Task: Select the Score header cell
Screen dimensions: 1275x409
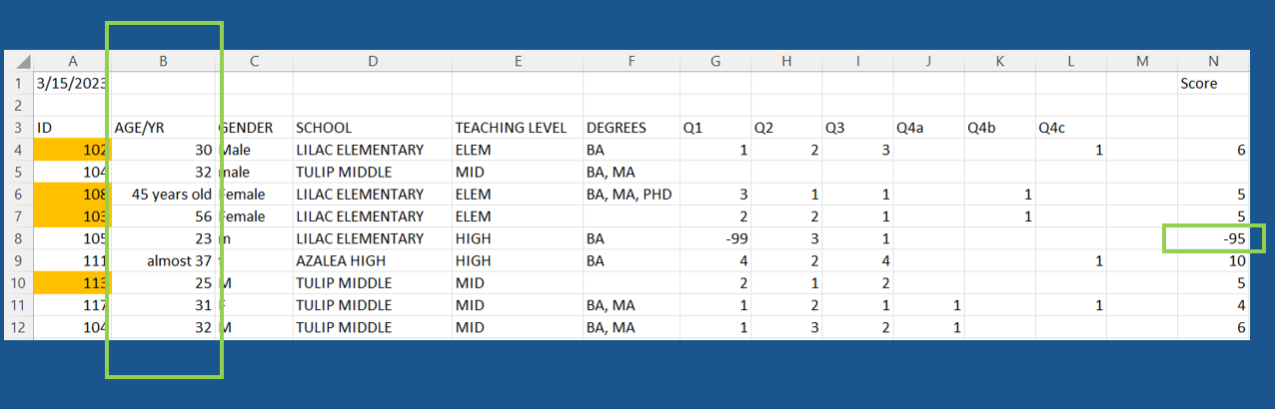Action: pos(1213,84)
